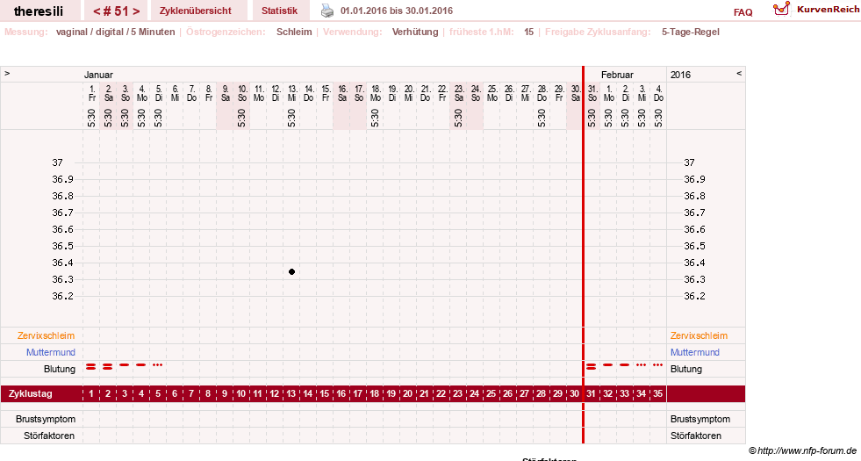Click the 2016 year label
Image resolution: width=861 pixels, height=461 pixels.
pos(680,75)
